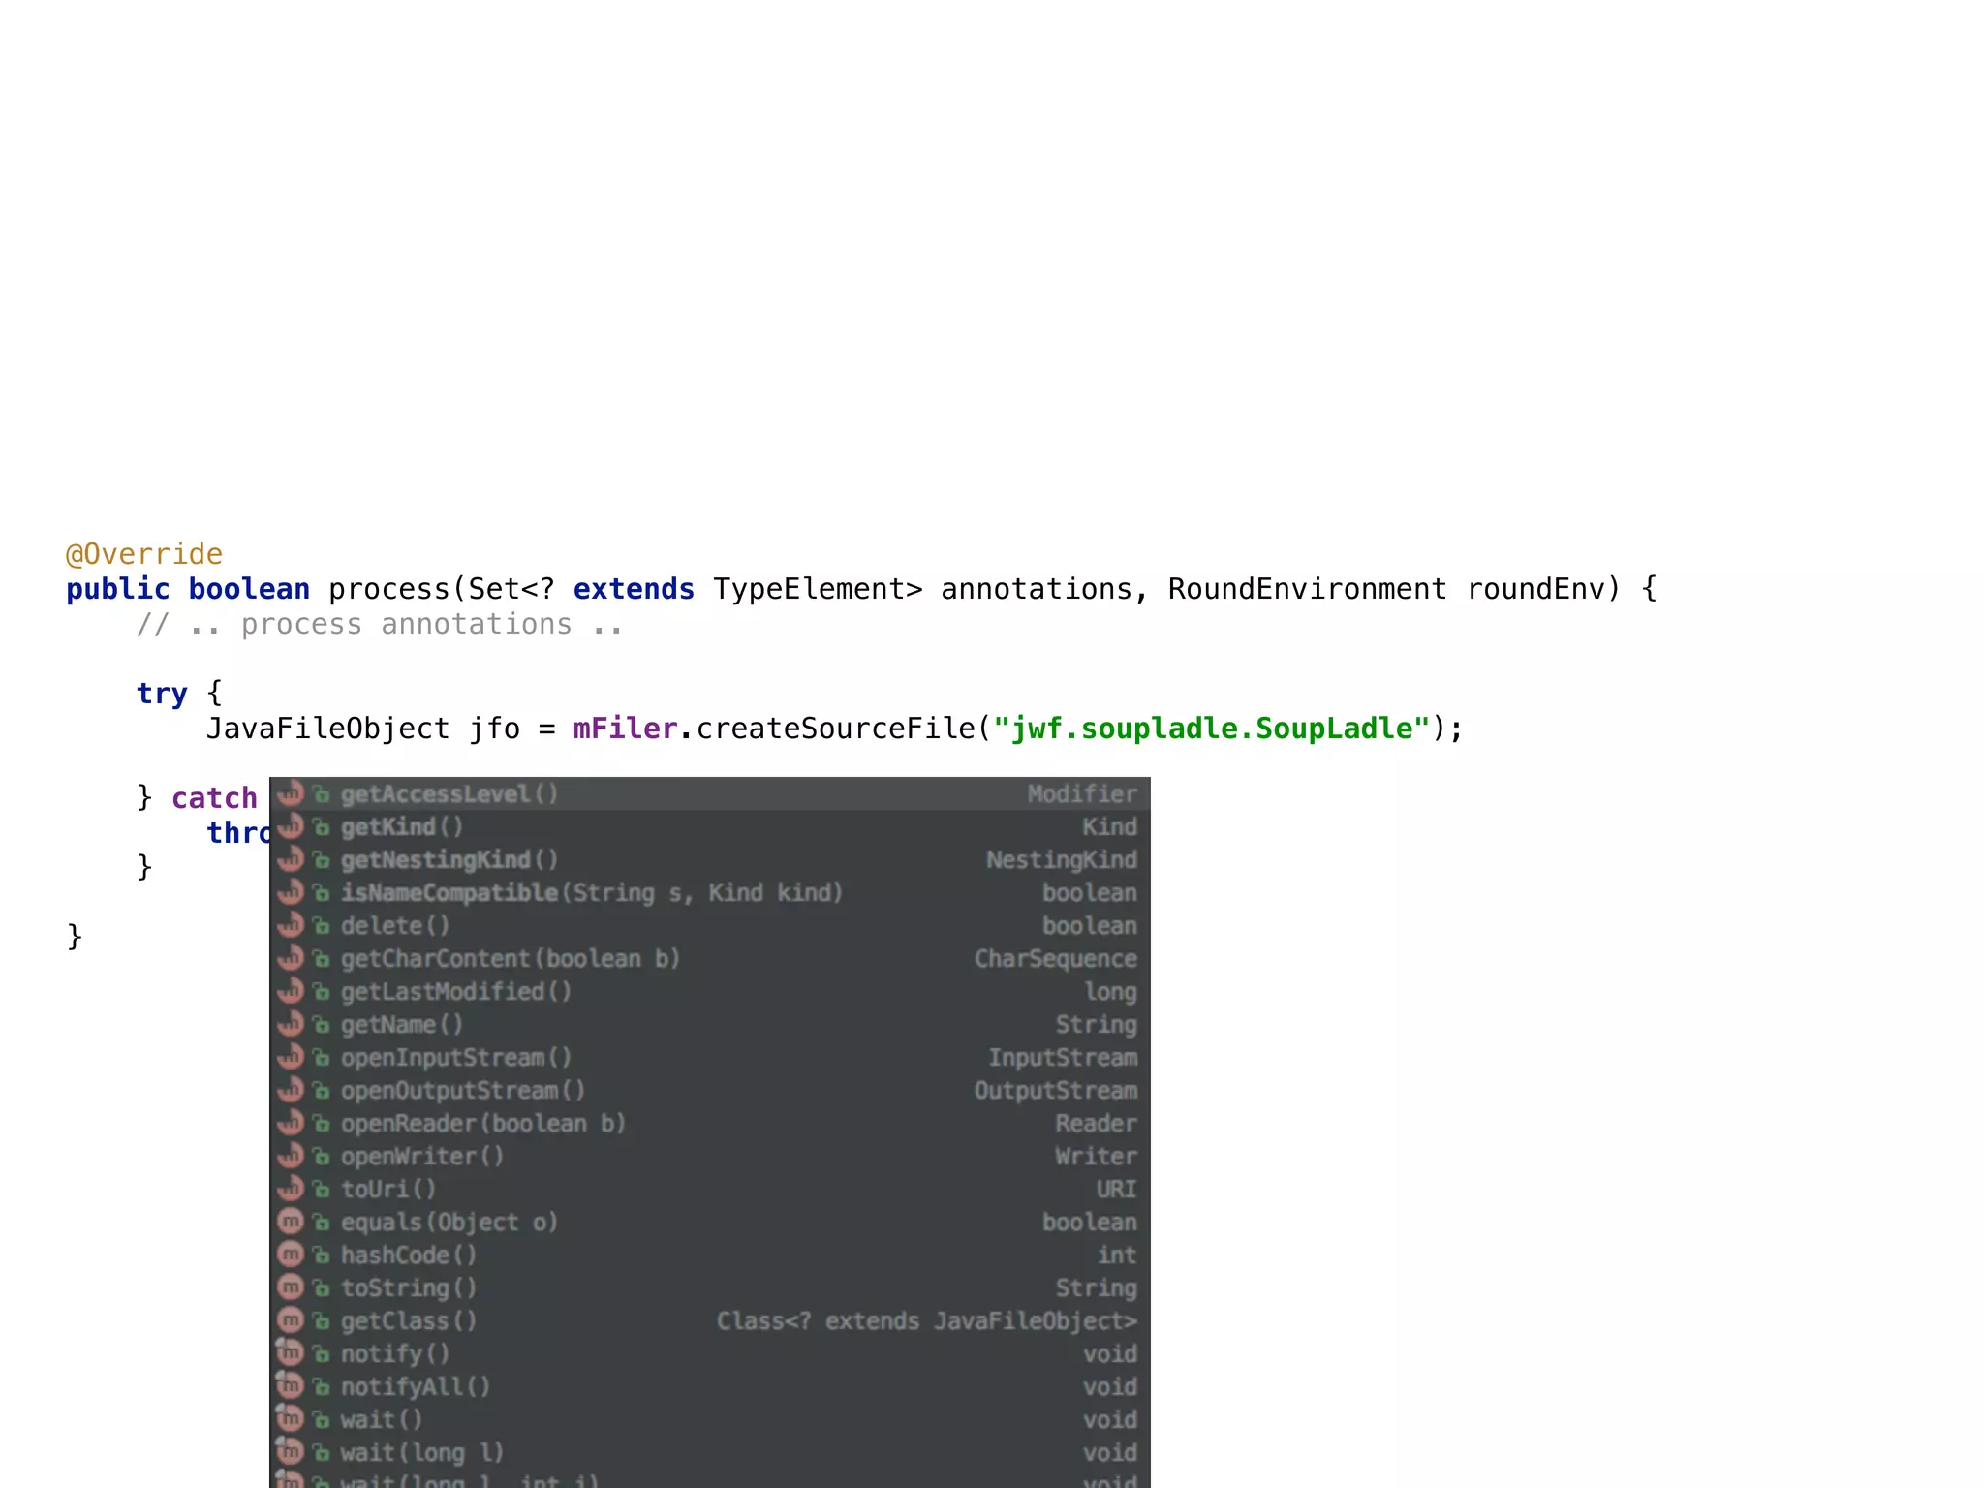The image size is (1984, 1488).
Task: Choose getKind() from autocomplete list
Action: coord(401,827)
